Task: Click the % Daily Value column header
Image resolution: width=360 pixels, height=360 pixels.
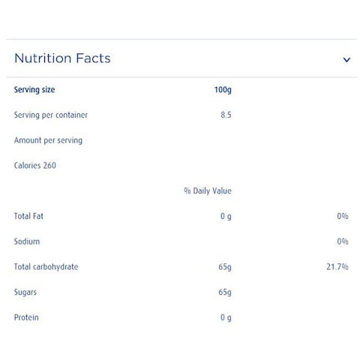Action: tap(208, 190)
